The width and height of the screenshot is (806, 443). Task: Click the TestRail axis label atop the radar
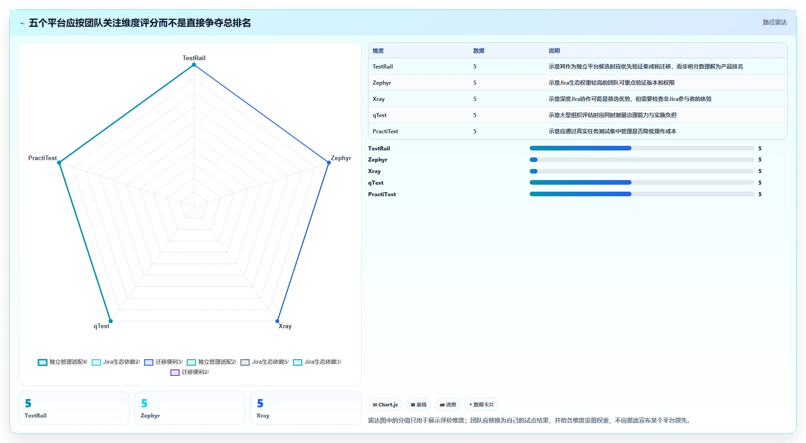pyautogui.click(x=194, y=58)
